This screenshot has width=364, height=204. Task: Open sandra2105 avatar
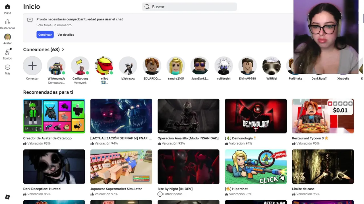[176, 66]
